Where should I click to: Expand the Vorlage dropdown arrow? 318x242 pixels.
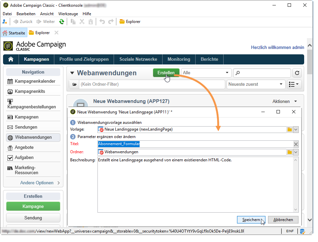point(296,130)
